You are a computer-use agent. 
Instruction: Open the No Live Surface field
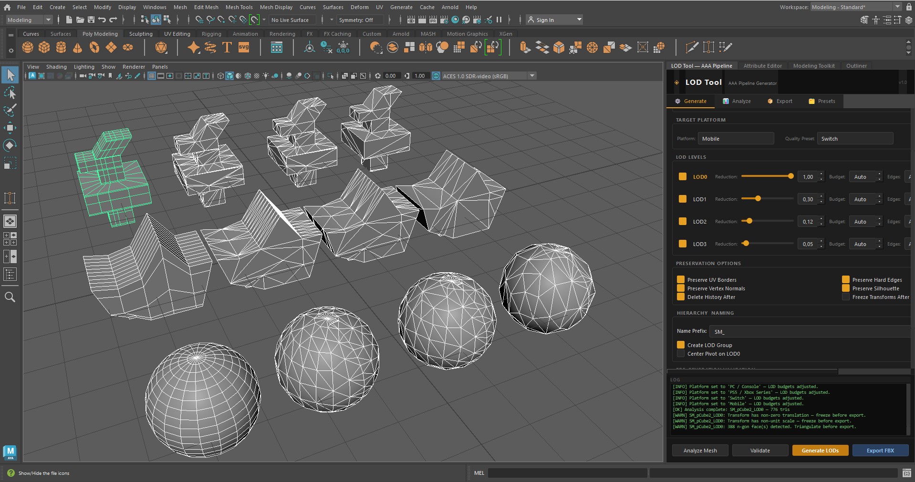[292, 20]
